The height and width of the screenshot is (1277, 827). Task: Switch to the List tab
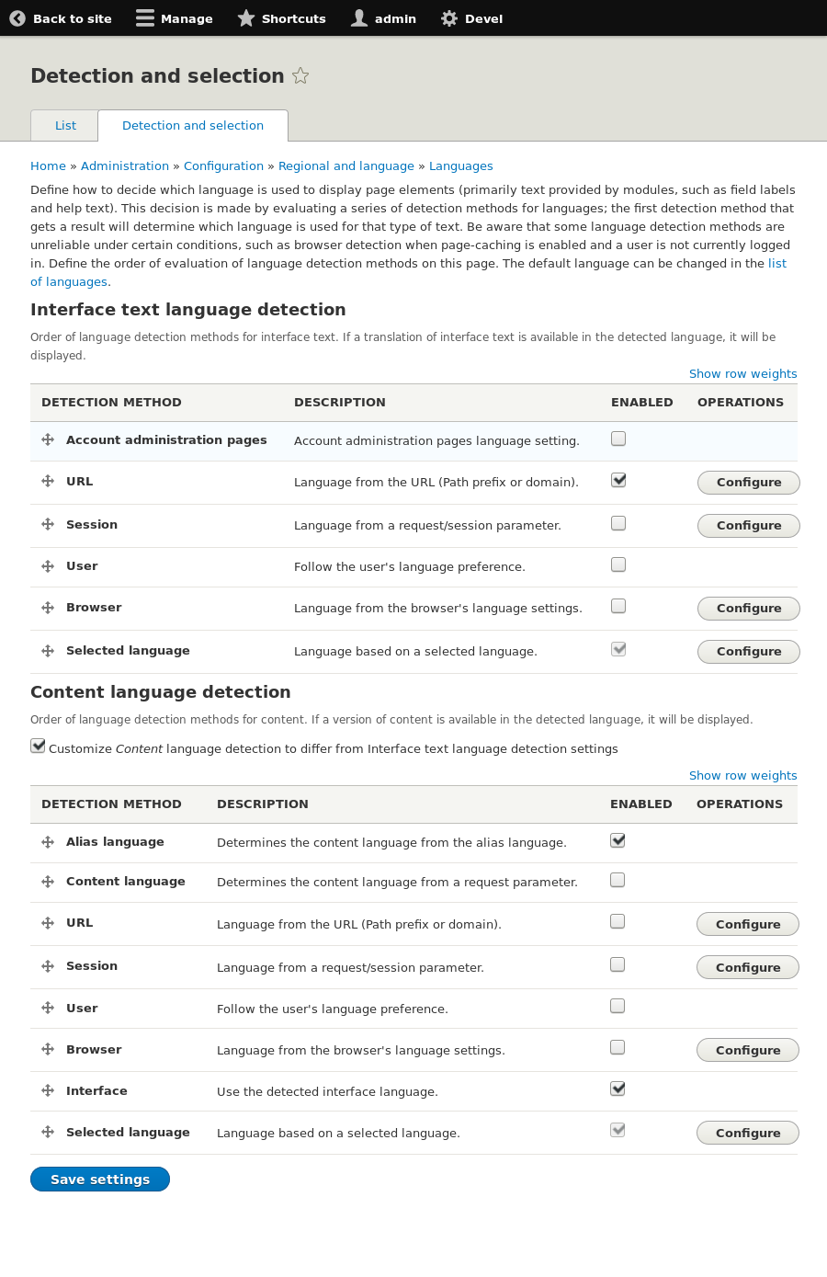coord(64,125)
